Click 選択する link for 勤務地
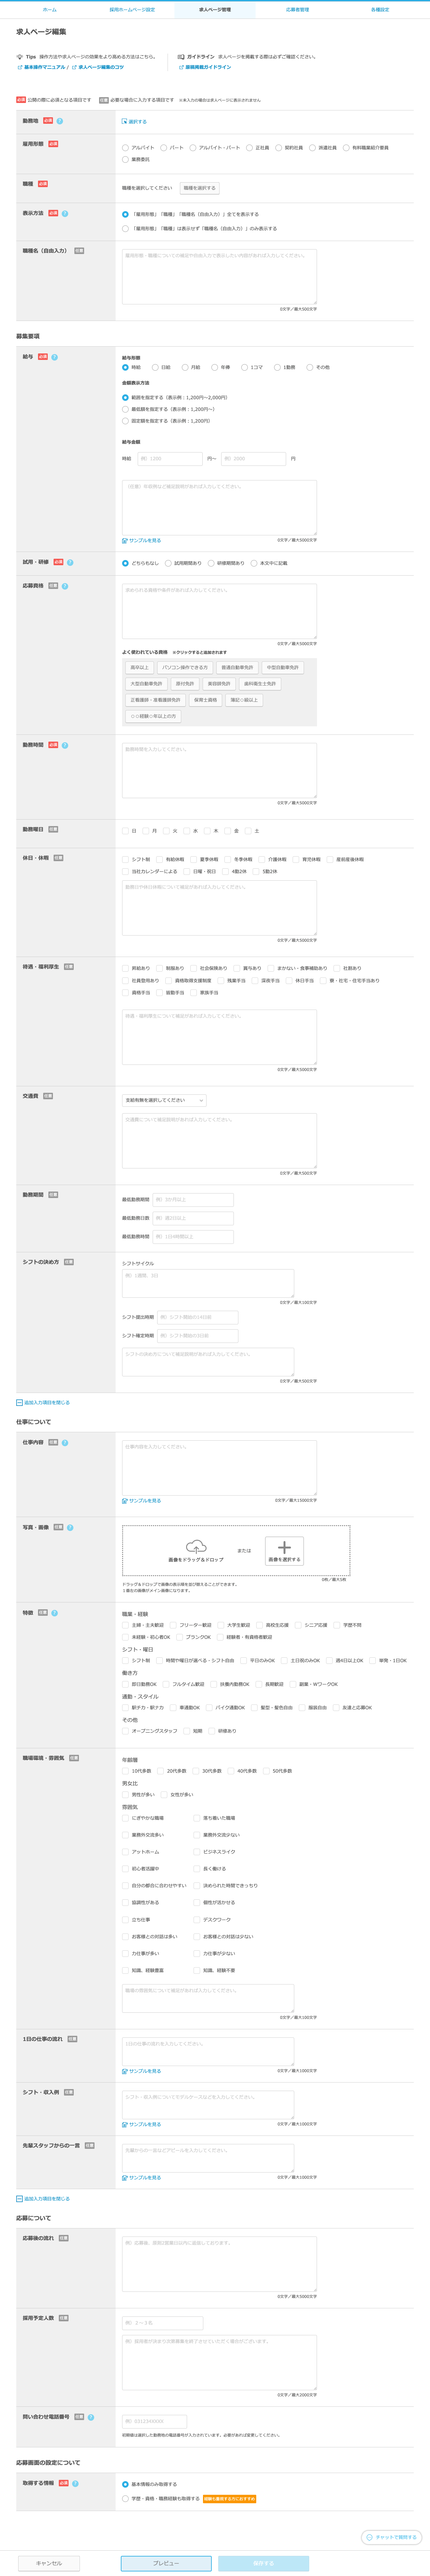The width and height of the screenshot is (430, 2576). 134,122
